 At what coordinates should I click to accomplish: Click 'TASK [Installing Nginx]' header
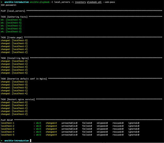point(15,58)
